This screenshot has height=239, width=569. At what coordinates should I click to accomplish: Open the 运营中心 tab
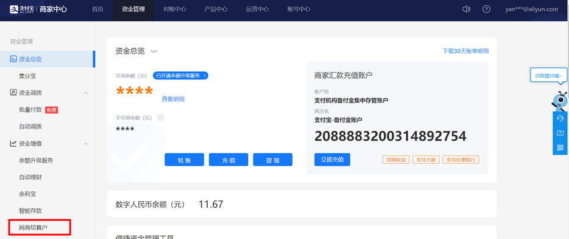pos(257,9)
